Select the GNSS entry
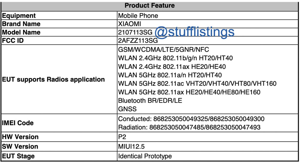Image resolution: width=308 pixels, height=164 pixels. (x=127, y=109)
